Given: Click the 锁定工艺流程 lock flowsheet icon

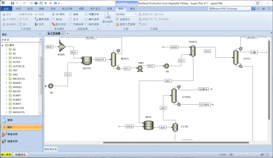Looking at the screenshot, I should pos(117,24).
